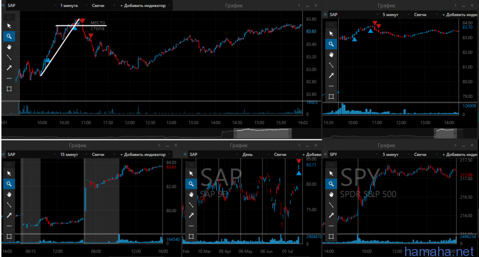Open the 'Свечи' chart type dropdown in the daily chart

click(285, 154)
